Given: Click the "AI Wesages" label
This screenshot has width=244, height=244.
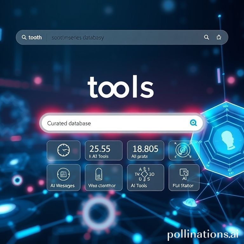Looking at the screenshot, I should pyautogui.click(x=63, y=186).
